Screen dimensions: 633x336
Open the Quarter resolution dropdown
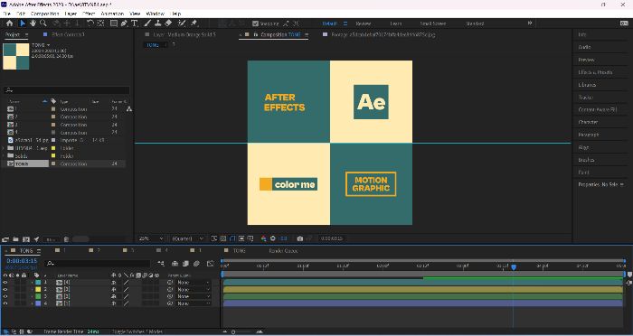(x=188, y=238)
